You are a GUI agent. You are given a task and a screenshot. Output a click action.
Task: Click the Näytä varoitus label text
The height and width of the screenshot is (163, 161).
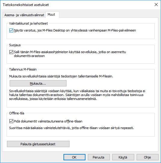(75, 30)
